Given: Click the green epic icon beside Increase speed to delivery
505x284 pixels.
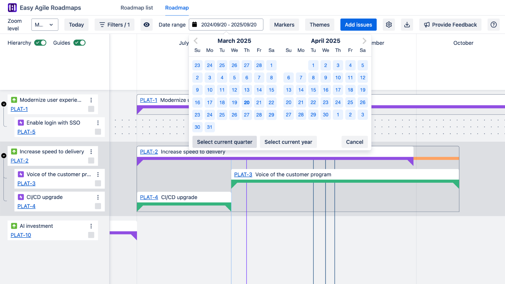Looking at the screenshot, I should (x=14, y=151).
